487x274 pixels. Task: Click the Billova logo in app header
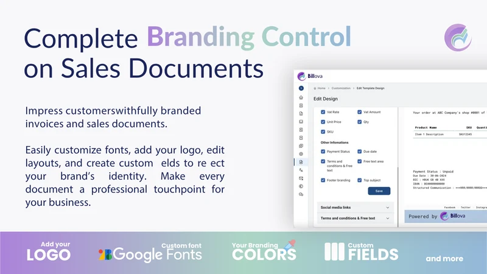[310, 76]
